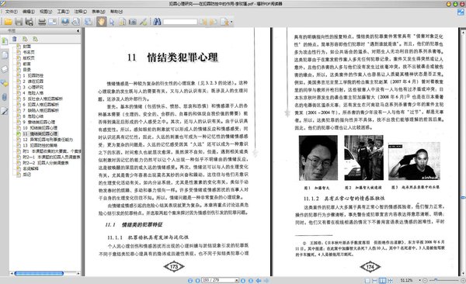466x284 pixels.
Task: Open the Comments panel in sidebar
Action: coord(5,83)
